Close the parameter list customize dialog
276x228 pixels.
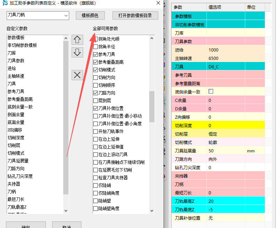158,3
